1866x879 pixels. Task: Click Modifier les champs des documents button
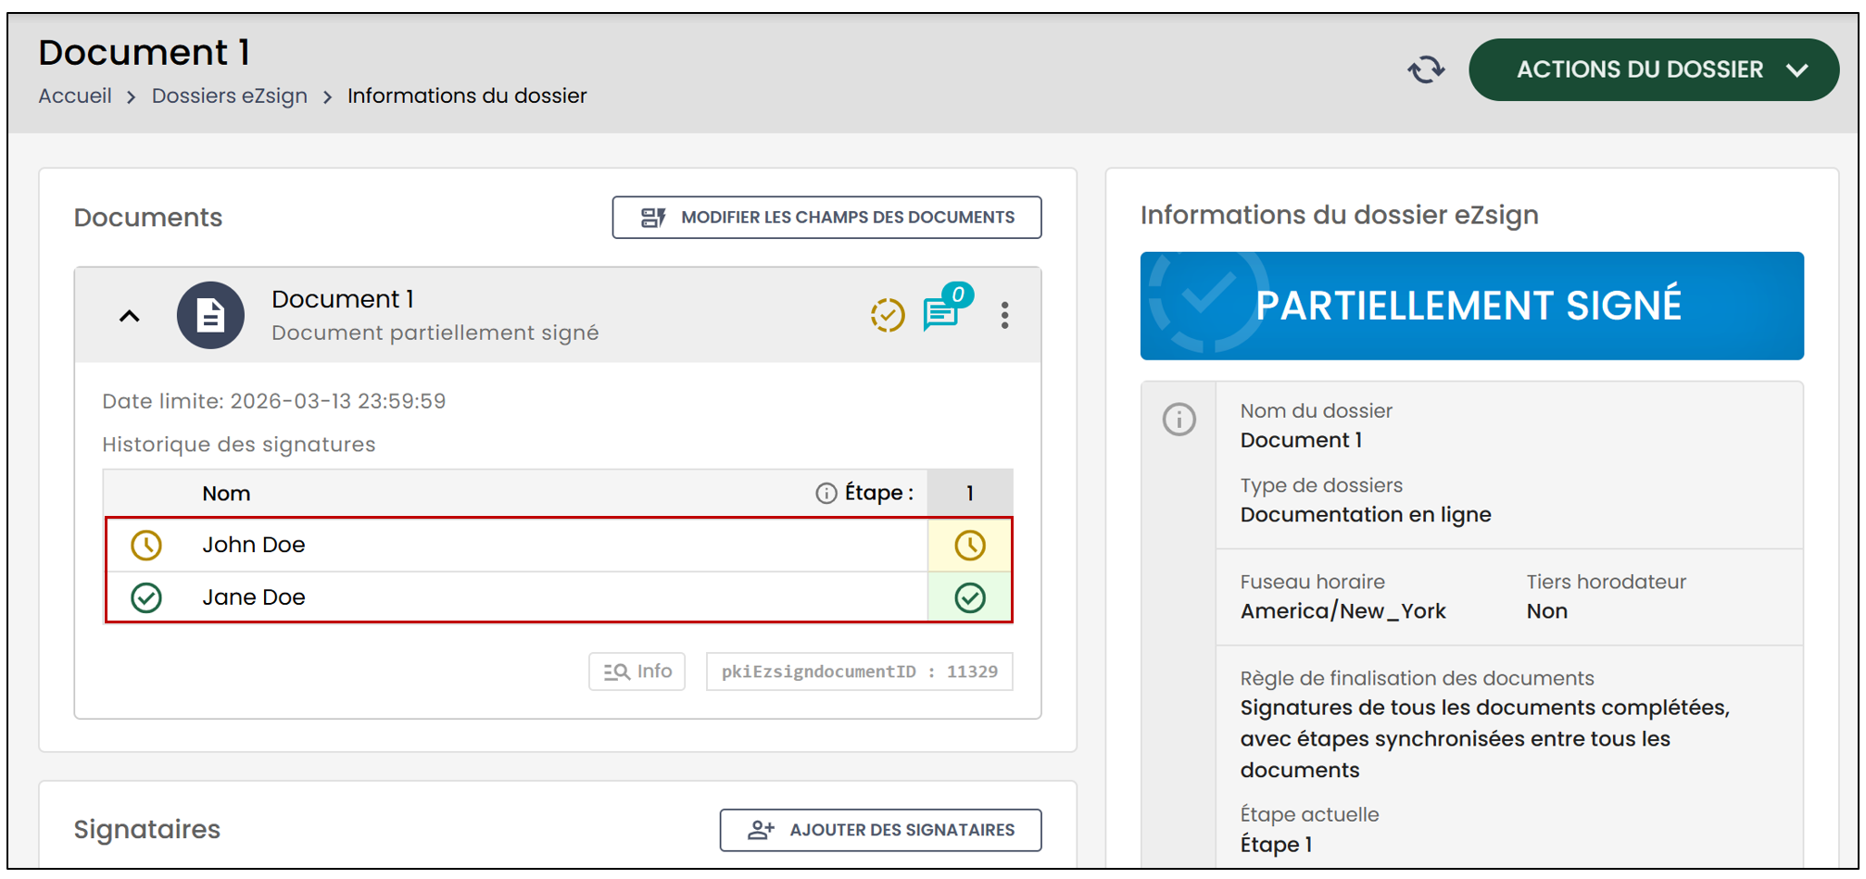tap(826, 217)
